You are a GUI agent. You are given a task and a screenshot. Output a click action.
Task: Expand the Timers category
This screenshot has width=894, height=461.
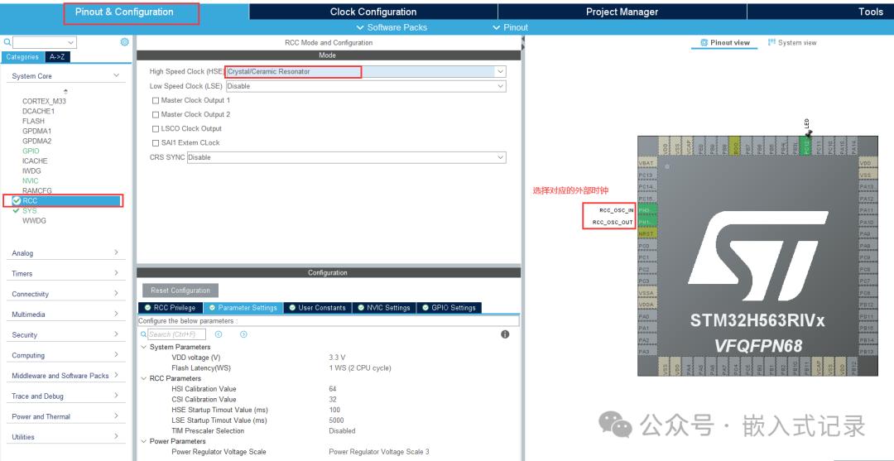(x=117, y=273)
